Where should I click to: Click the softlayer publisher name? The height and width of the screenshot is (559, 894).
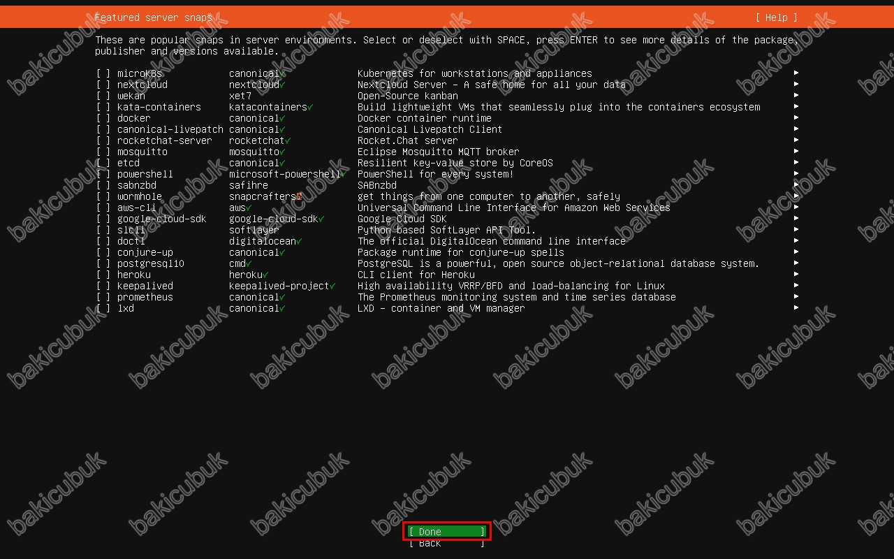[254, 230]
